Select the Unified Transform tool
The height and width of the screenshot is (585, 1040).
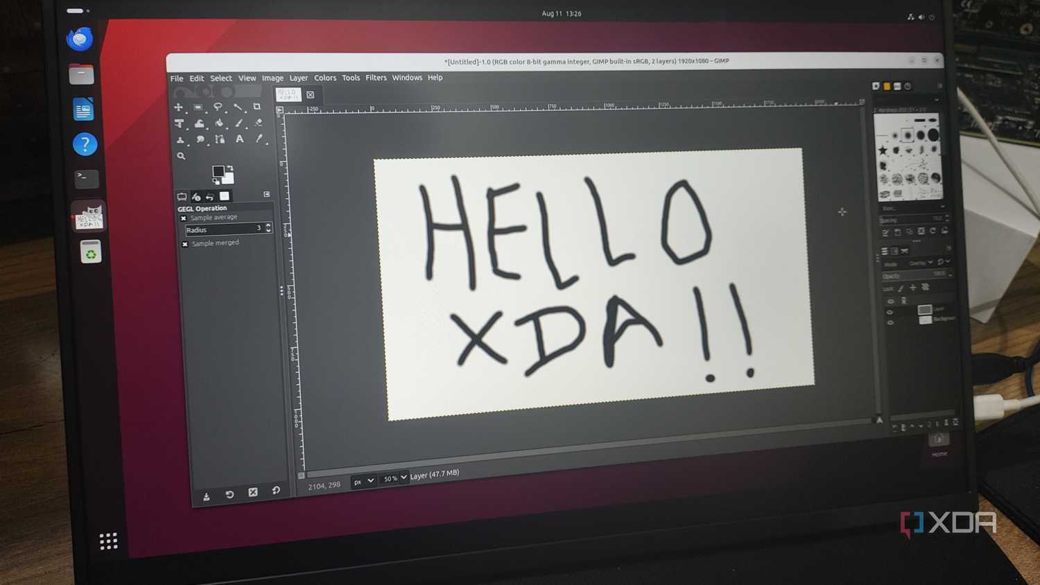click(x=180, y=123)
